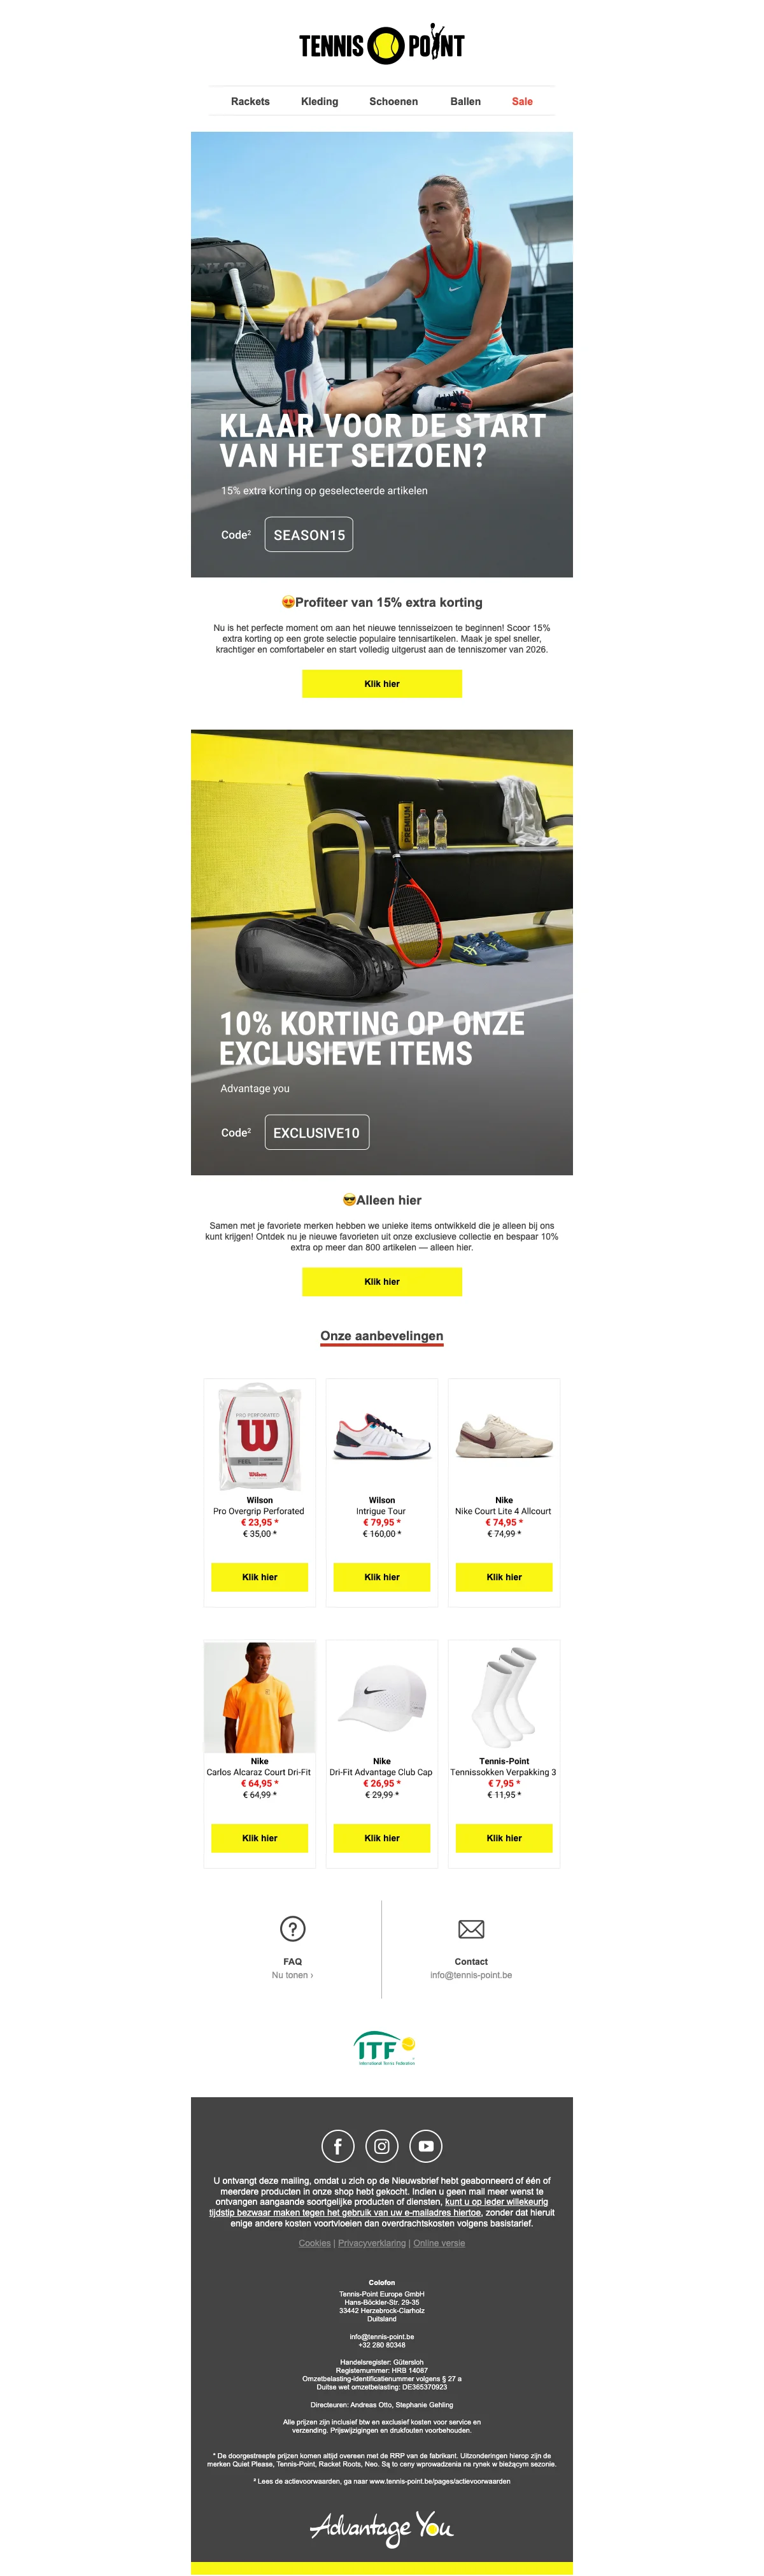The image size is (764, 2576).
Task: Click Klik hier for Dri-Fit Advantage Club Cap
Action: (382, 1838)
